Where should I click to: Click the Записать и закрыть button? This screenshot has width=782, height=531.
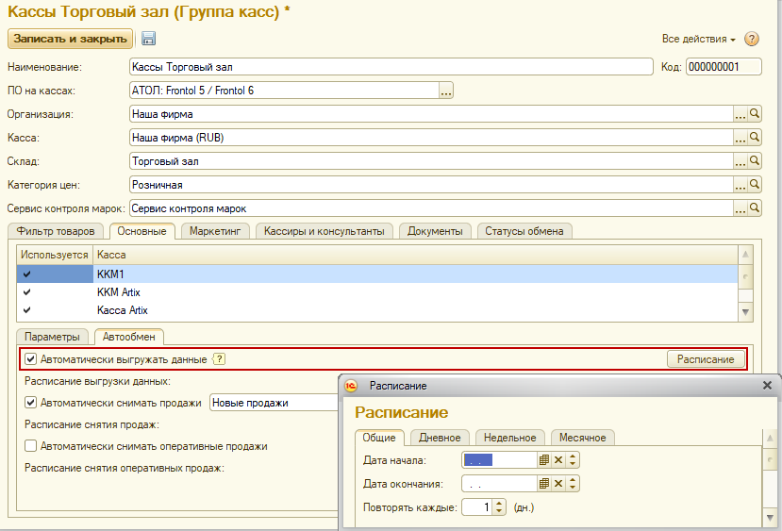click(x=71, y=39)
